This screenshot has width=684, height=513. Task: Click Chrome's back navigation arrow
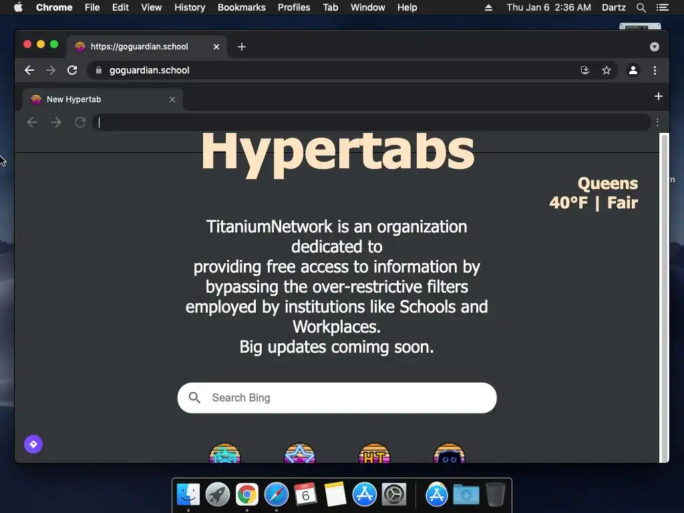coord(29,70)
